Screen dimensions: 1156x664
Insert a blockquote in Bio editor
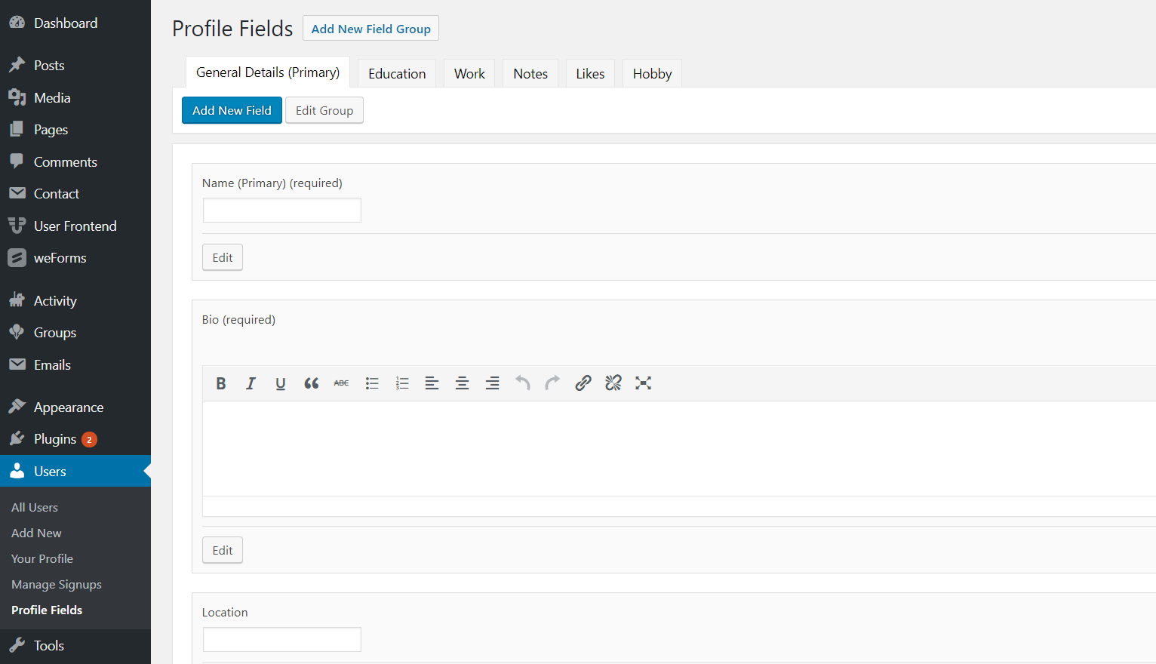pos(311,383)
